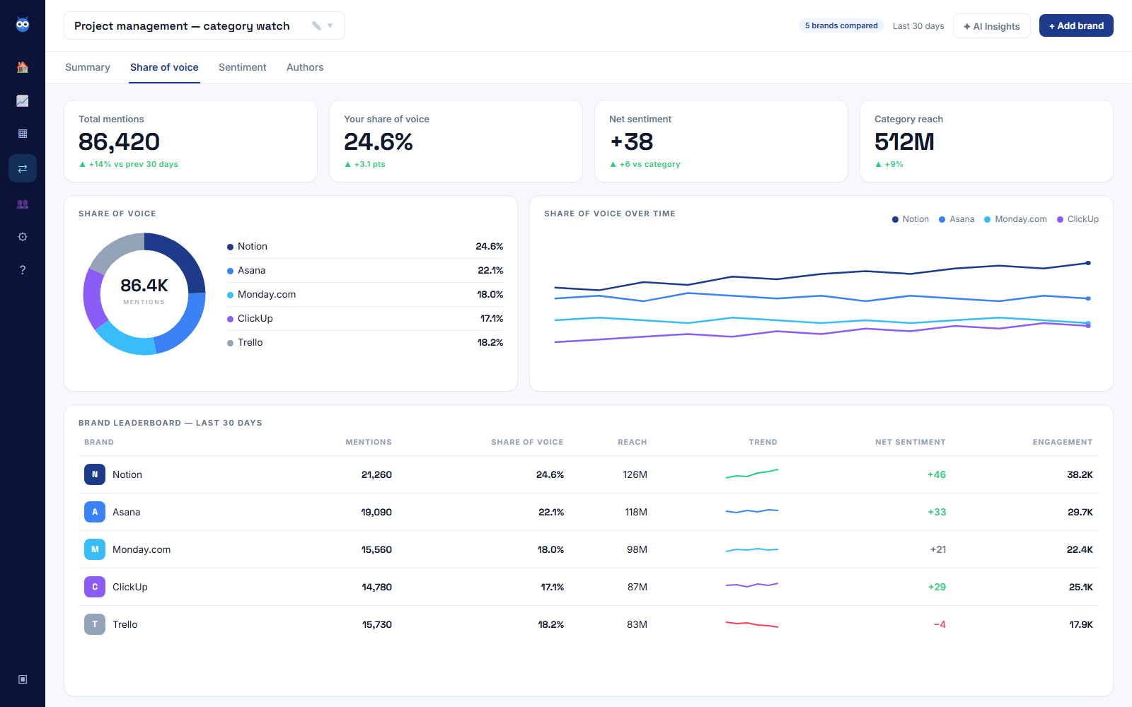
Task: Click Notion's green trend sparkline
Action: coord(752,474)
